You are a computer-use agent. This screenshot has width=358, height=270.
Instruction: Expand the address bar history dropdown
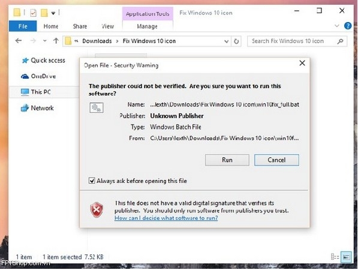pyautogui.click(x=226, y=41)
